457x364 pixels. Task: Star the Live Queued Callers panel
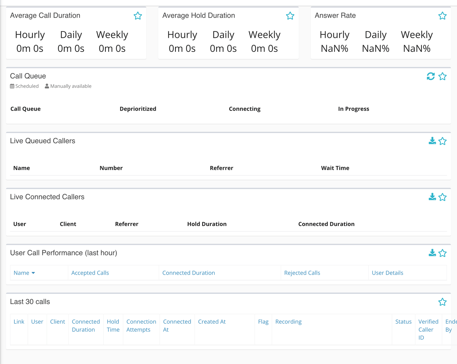[x=442, y=141]
